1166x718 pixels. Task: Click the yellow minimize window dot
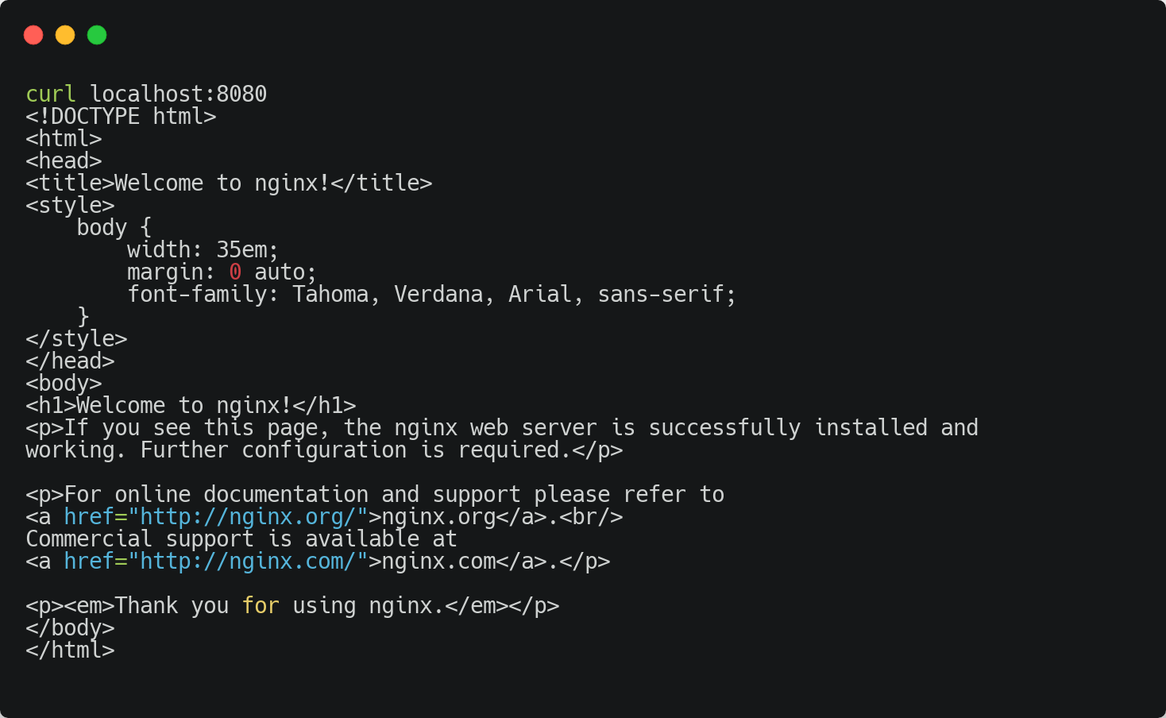click(x=65, y=35)
